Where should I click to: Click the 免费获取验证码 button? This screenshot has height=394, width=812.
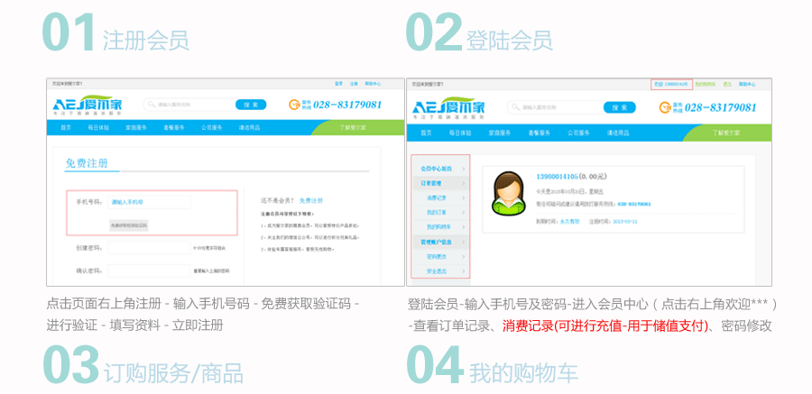(x=127, y=224)
